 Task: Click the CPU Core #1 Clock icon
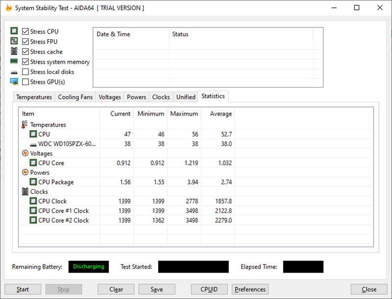pos(33,210)
